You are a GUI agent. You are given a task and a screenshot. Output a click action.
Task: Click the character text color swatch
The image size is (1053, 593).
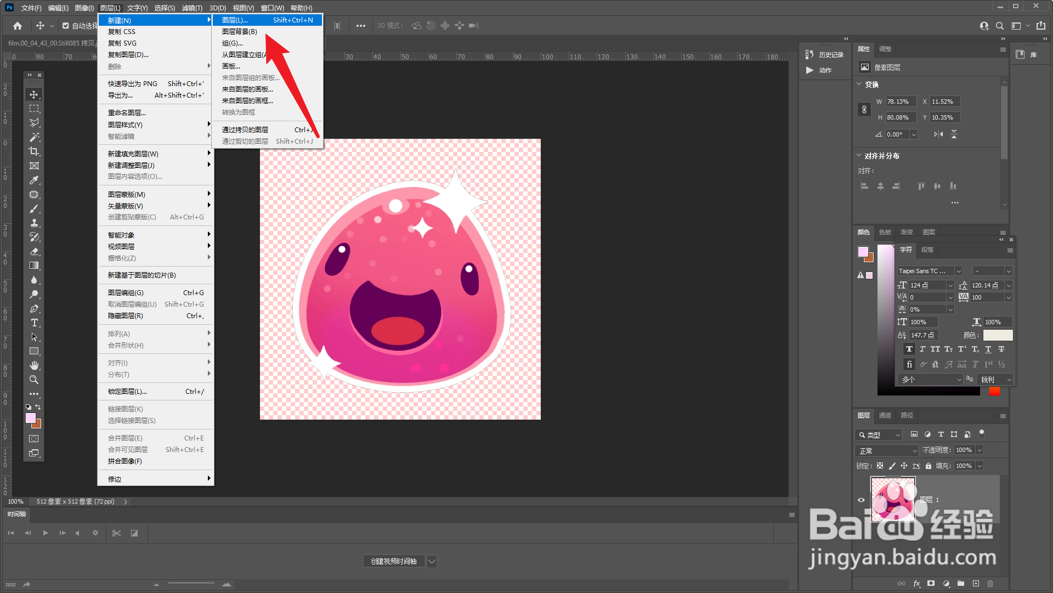coord(998,335)
